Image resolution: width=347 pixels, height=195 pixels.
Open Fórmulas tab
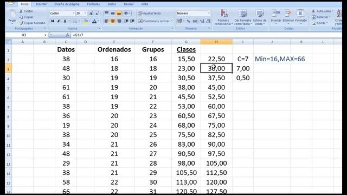[93, 4]
